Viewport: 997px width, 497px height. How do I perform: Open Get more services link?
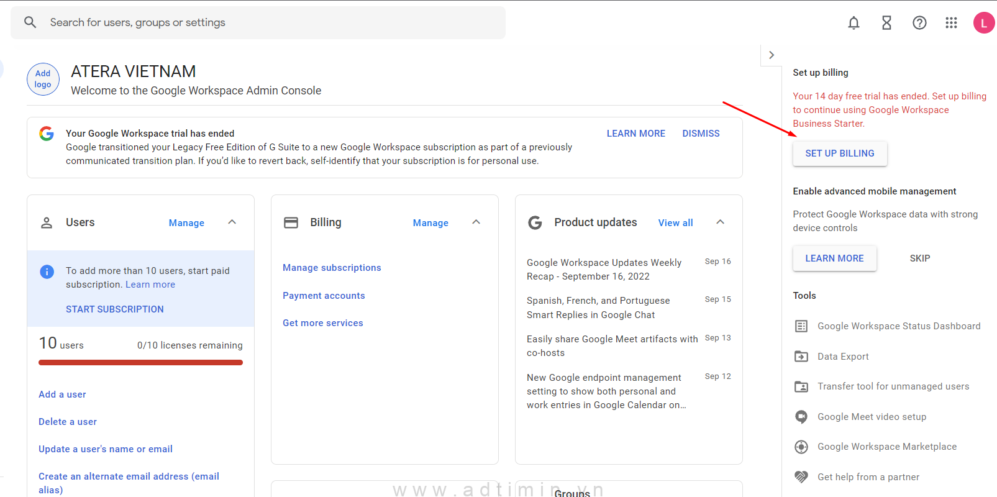point(323,323)
